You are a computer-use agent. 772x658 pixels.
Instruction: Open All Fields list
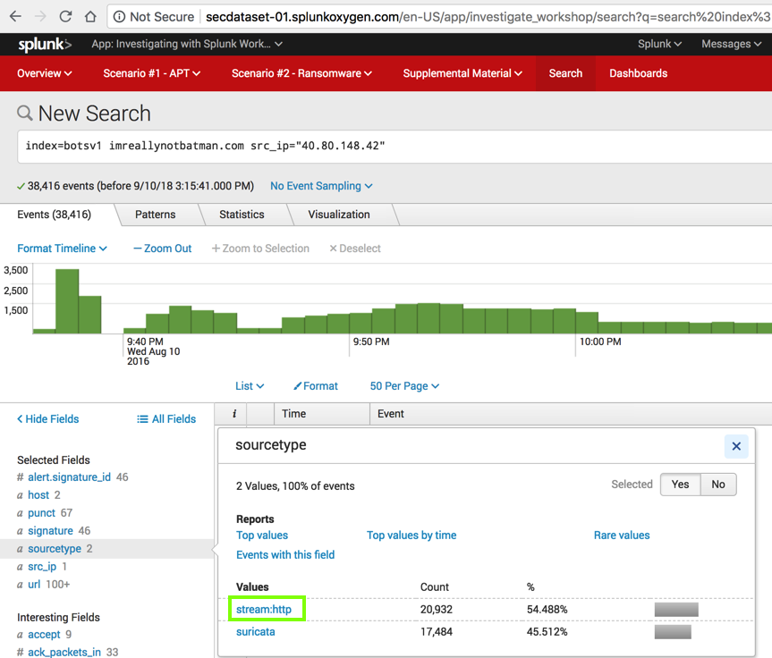[166, 418]
